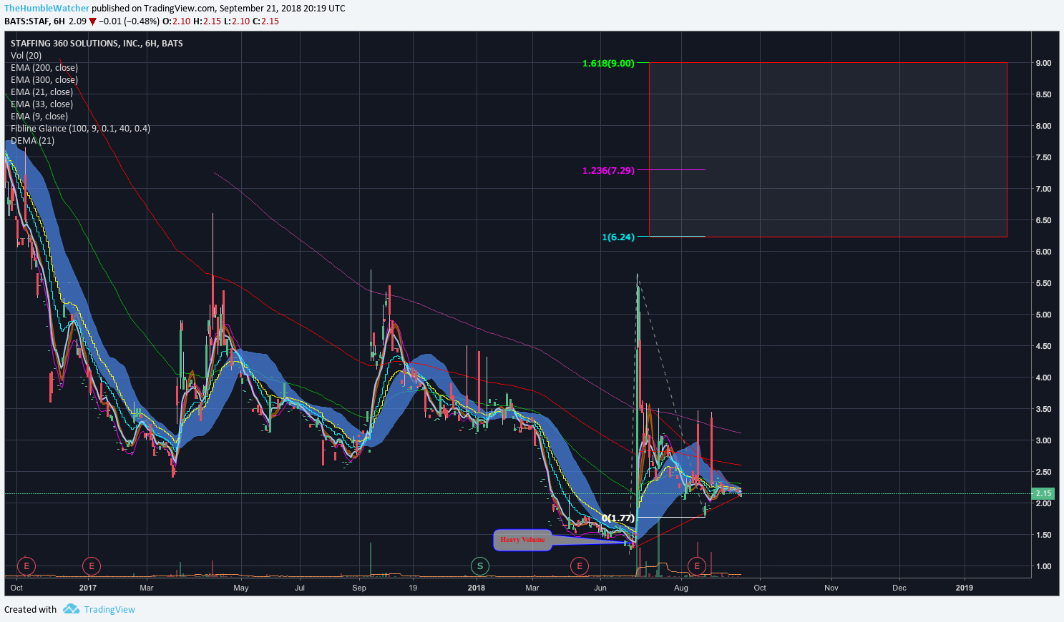Click the EMA (300, close) legend entry
1064x622 pixels.
[x=44, y=79]
